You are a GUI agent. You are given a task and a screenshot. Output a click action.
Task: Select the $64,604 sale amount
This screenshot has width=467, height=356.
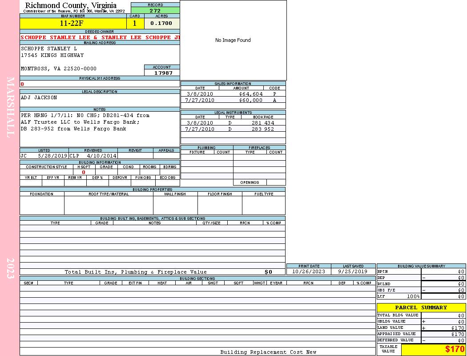(x=250, y=94)
